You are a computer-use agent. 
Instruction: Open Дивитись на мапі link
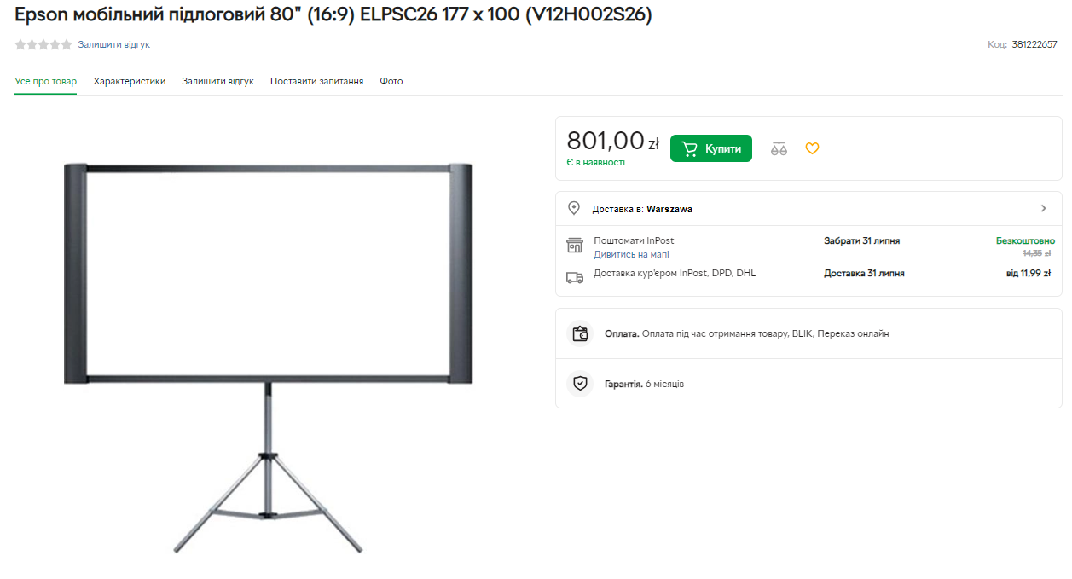(x=632, y=254)
